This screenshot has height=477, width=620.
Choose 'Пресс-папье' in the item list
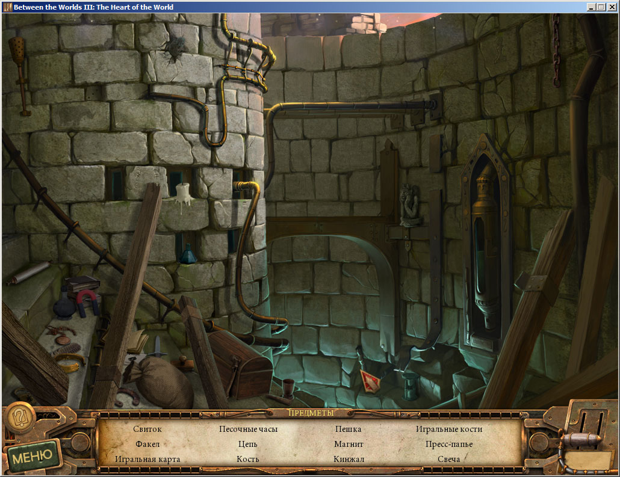tap(449, 444)
